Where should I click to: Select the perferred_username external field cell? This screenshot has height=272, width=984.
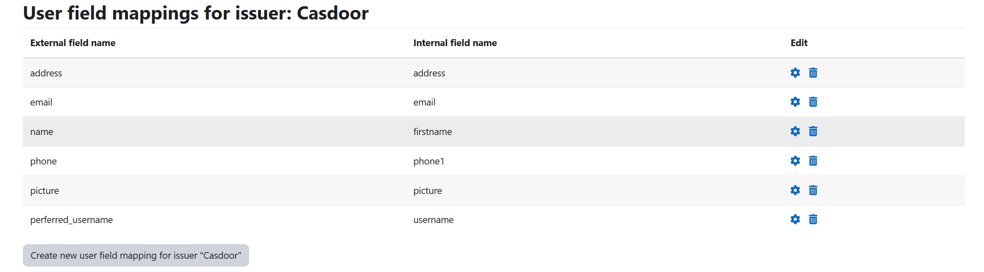click(x=72, y=220)
